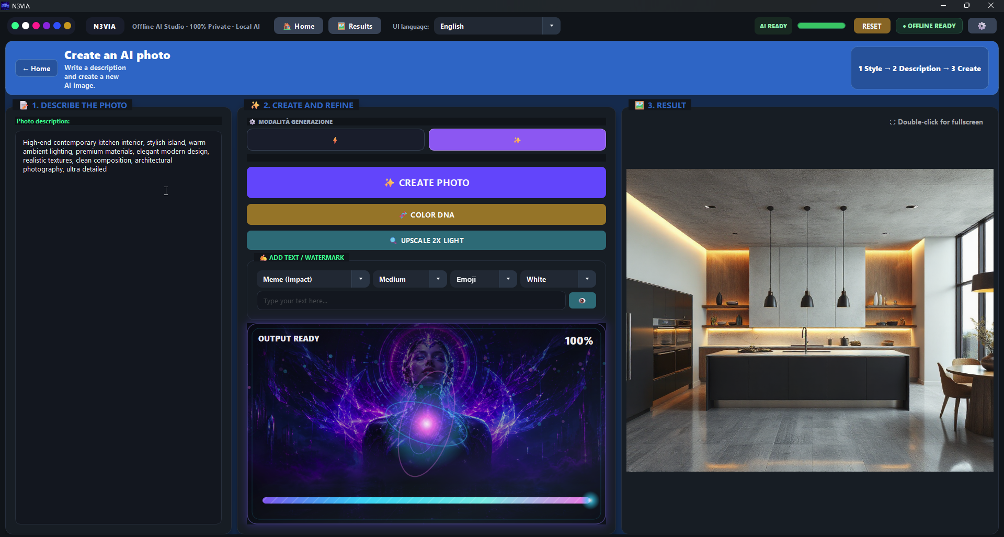Click the COLOR DNA button
The width and height of the screenshot is (1004, 537).
[426, 215]
